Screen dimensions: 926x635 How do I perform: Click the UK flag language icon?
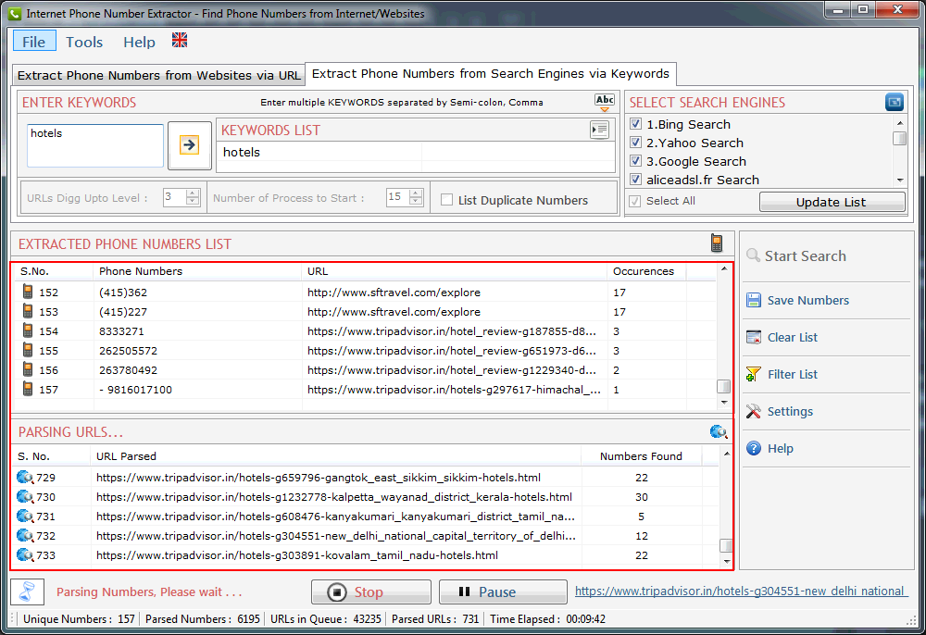coord(180,41)
